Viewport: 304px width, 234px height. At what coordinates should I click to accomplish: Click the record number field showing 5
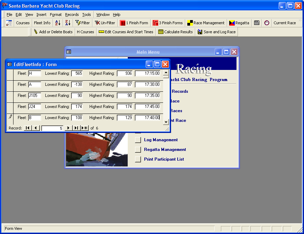point(52,128)
